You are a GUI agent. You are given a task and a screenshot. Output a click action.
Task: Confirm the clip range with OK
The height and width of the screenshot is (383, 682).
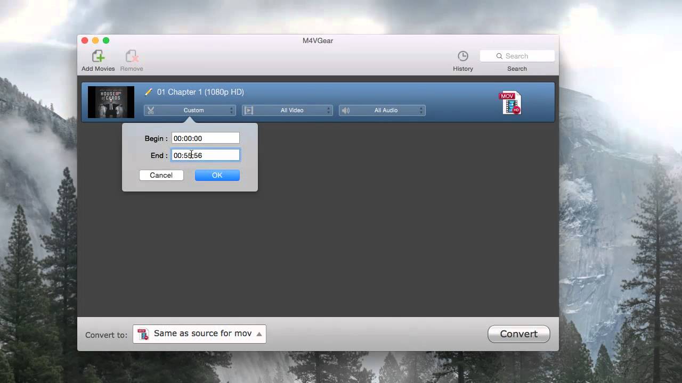pyautogui.click(x=217, y=175)
